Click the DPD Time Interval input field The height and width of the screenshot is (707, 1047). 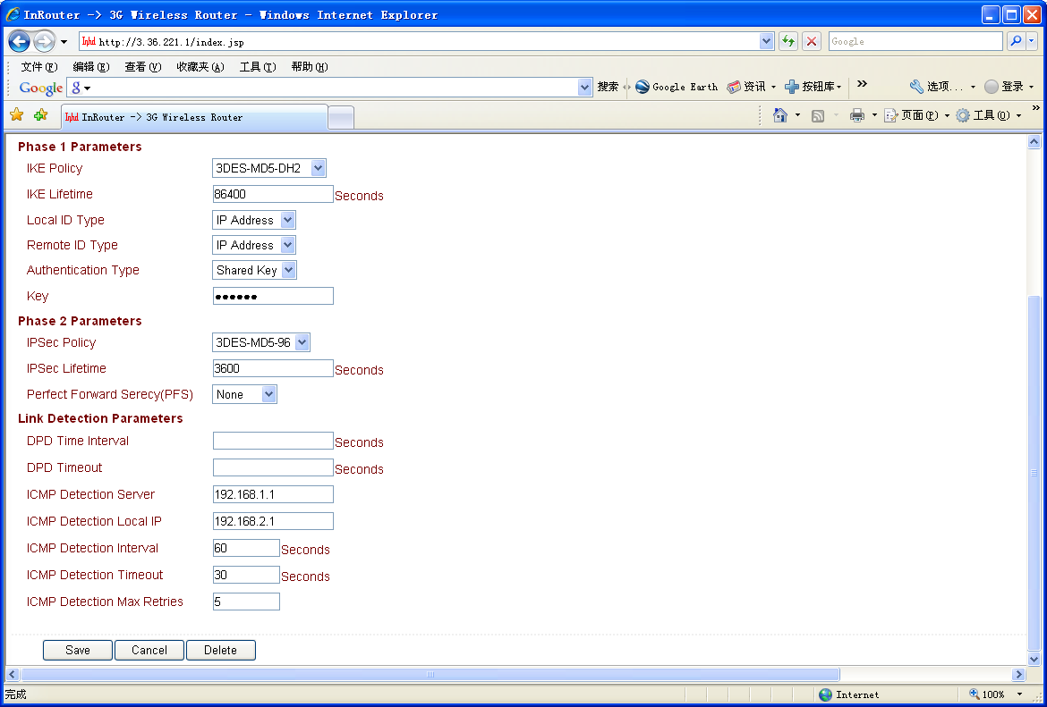pyautogui.click(x=273, y=441)
